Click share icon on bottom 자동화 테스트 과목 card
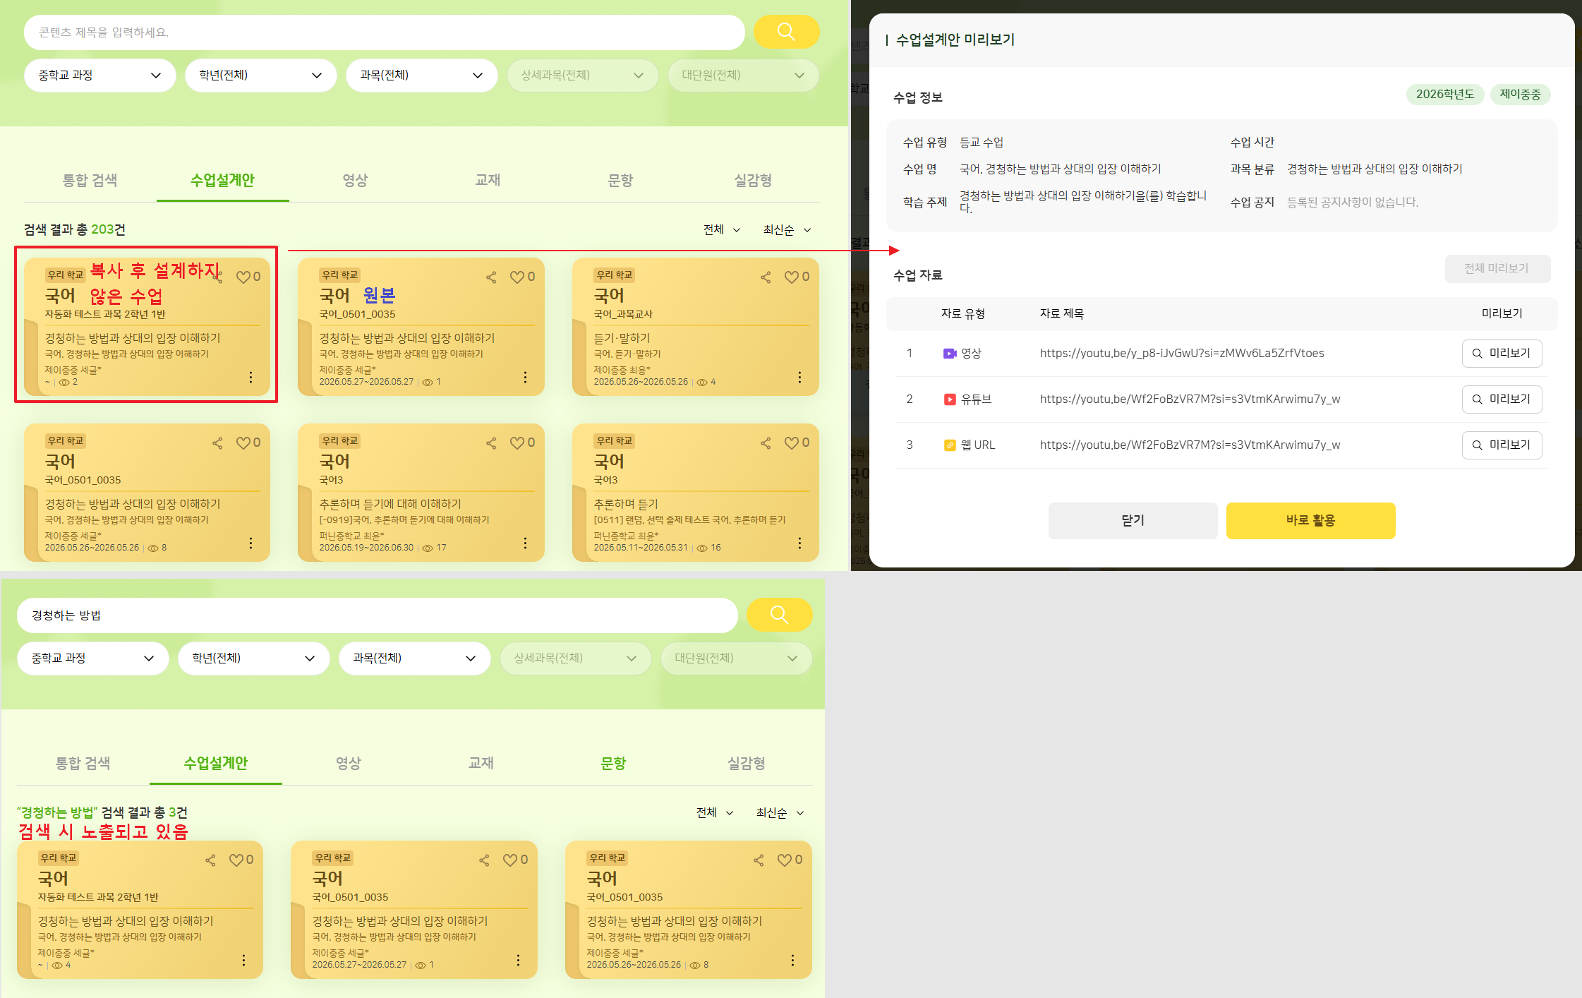The height and width of the screenshot is (998, 1582). (x=210, y=860)
